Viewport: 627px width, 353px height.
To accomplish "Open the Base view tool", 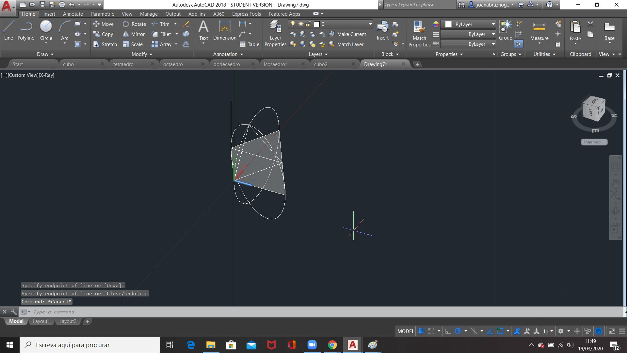I will [x=609, y=30].
